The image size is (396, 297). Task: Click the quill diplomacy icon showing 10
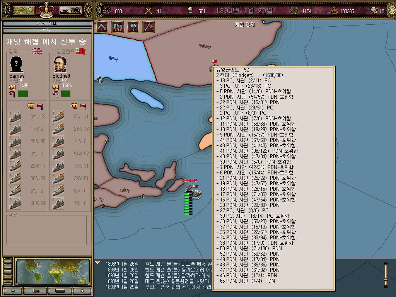[x=374, y=10]
